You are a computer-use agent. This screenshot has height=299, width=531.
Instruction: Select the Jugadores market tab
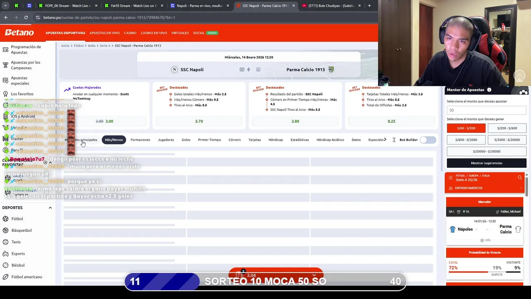[x=166, y=140]
